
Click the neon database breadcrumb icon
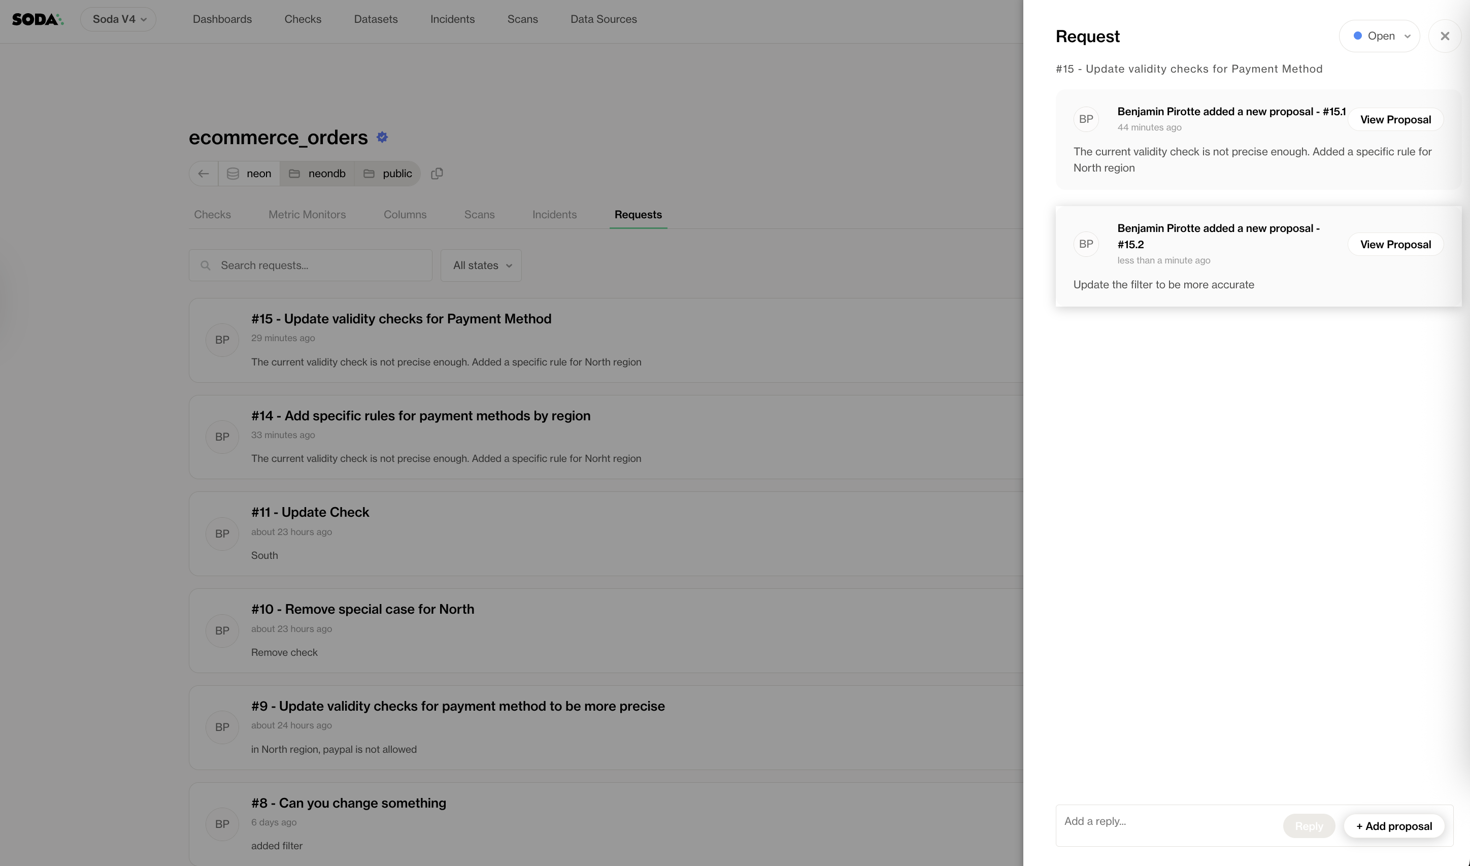[x=233, y=174]
